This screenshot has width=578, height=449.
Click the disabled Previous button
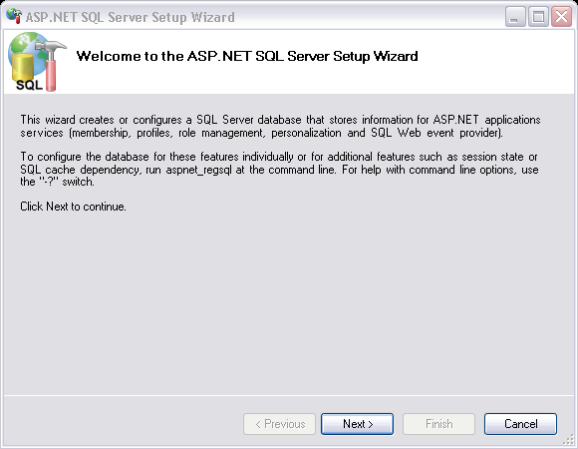pyautogui.click(x=279, y=424)
